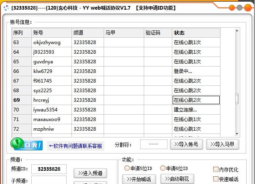Select account row guvdnya
Screen dimensions: 255x184
[116, 62]
